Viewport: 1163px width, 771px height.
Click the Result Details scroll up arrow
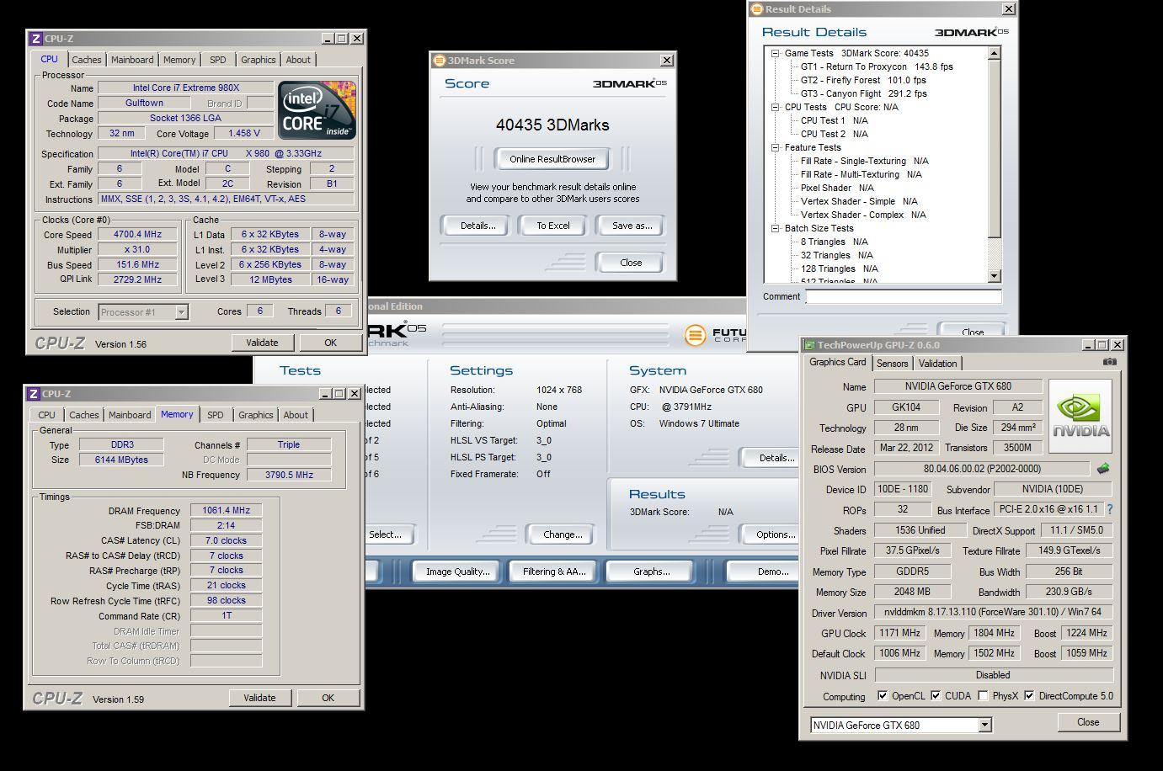(x=994, y=53)
